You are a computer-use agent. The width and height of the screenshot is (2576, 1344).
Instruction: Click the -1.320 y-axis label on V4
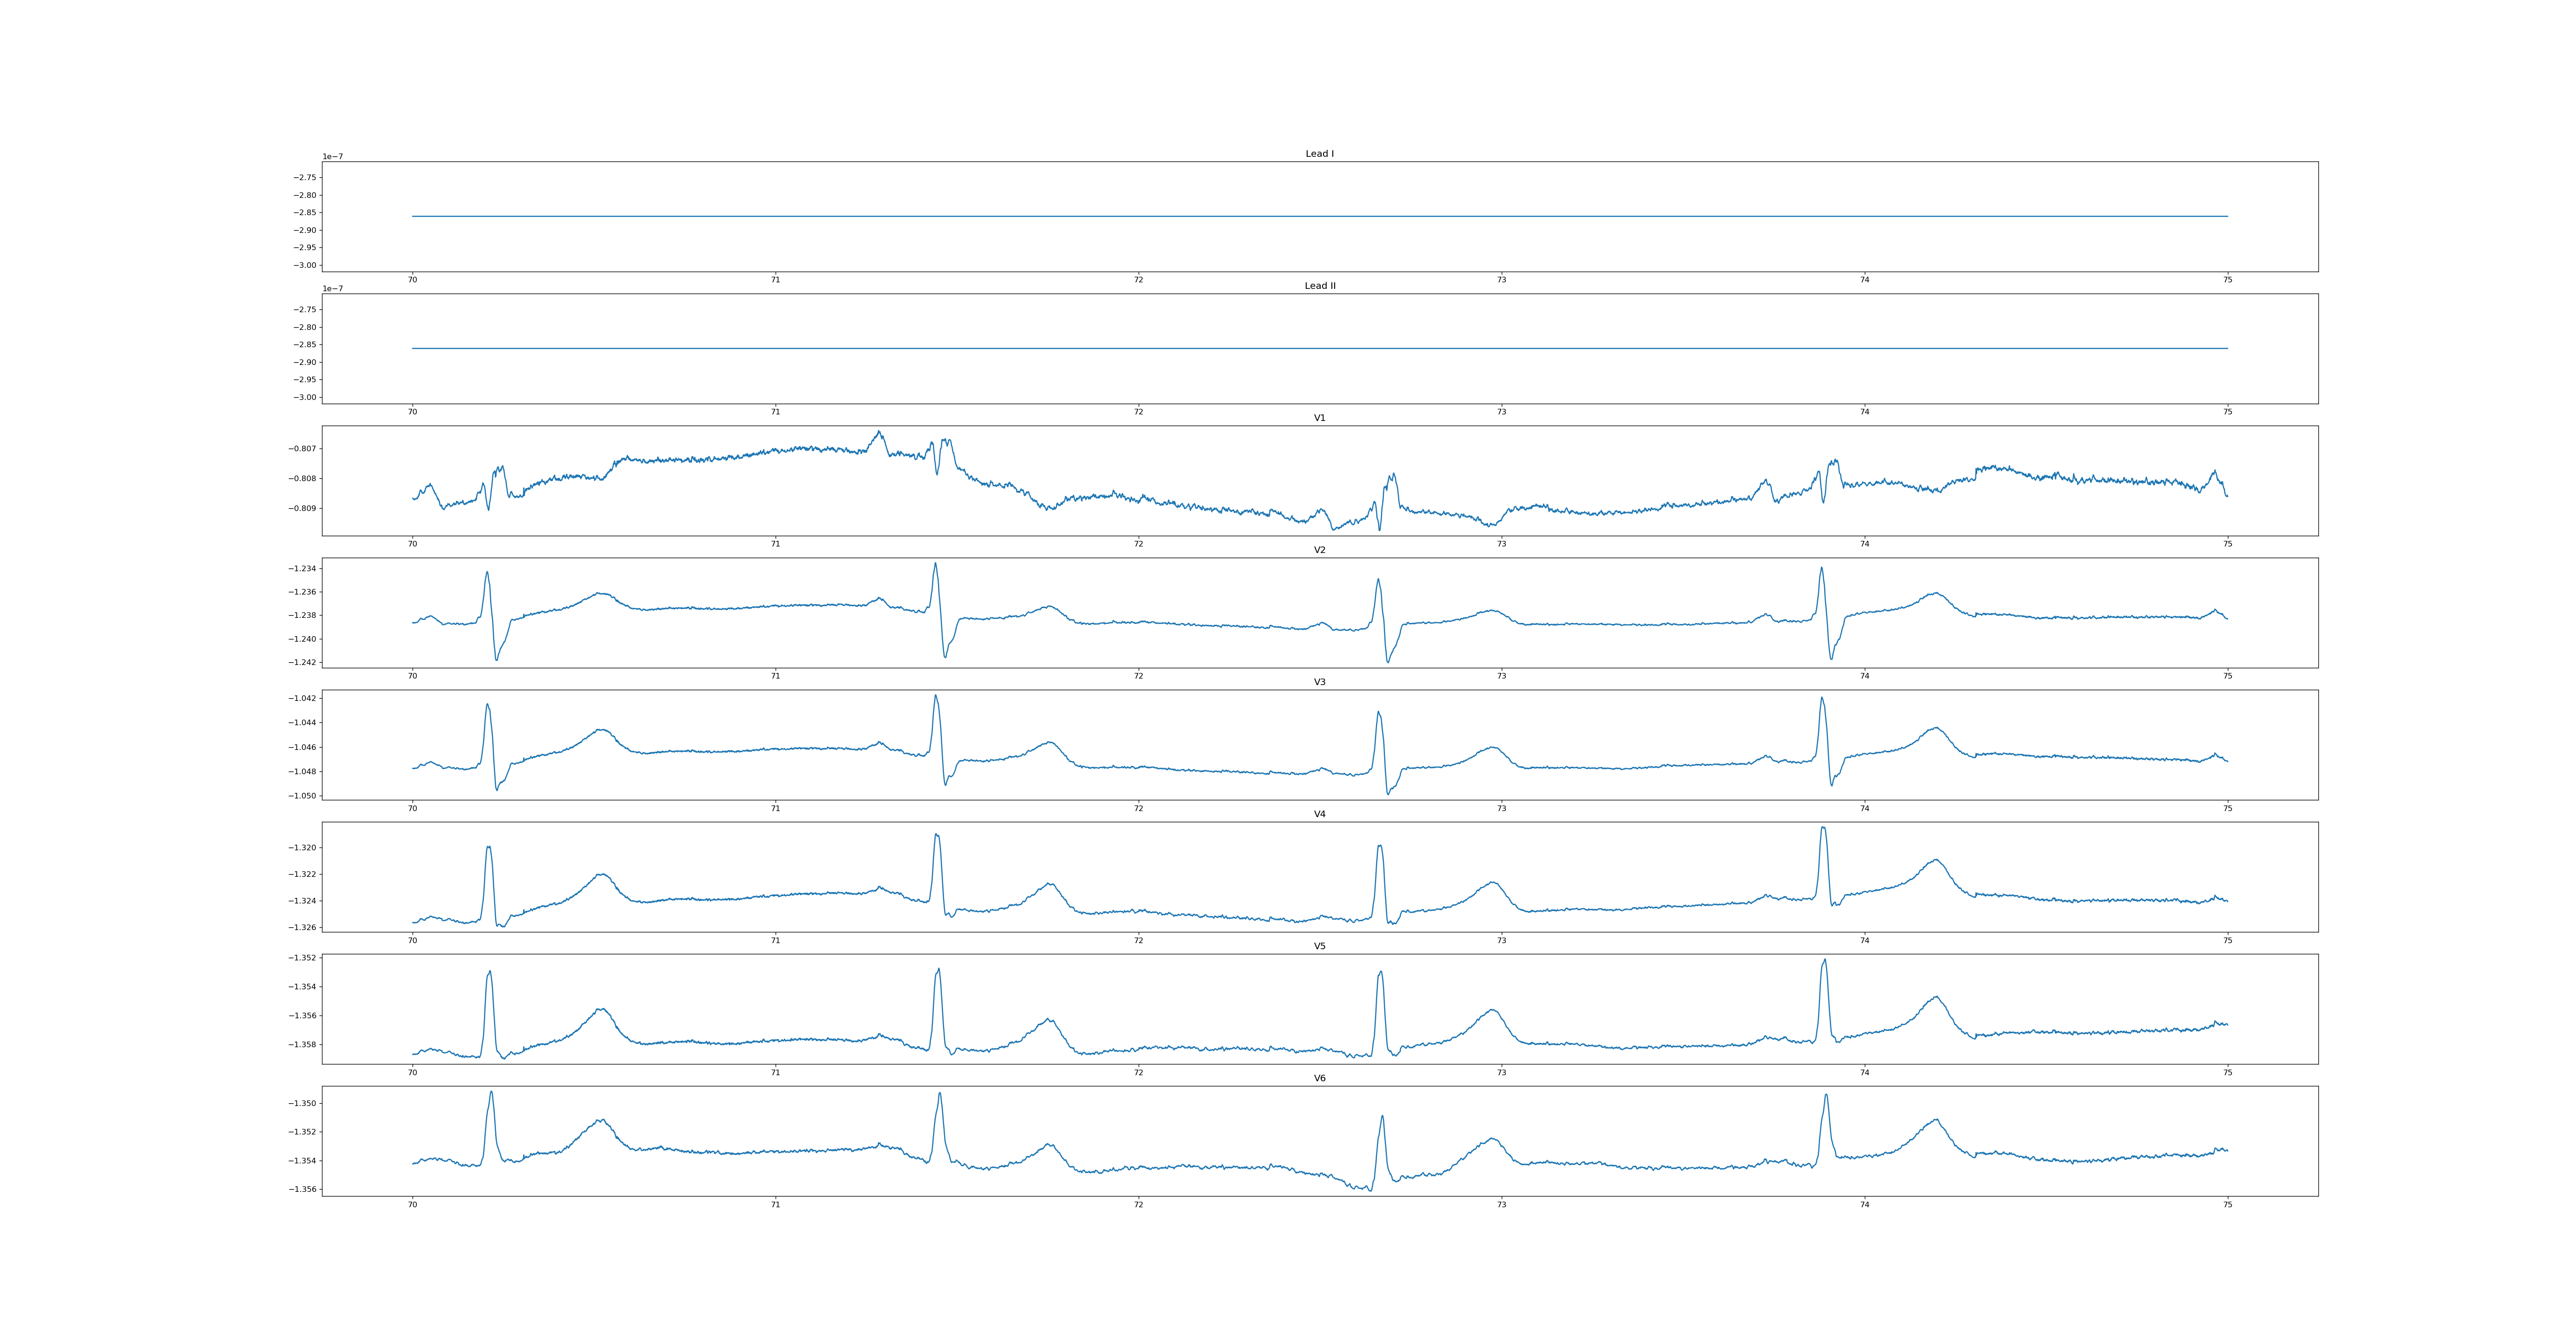(x=303, y=848)
